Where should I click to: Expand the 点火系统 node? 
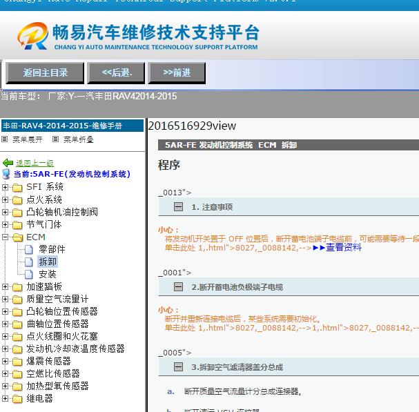5,199
